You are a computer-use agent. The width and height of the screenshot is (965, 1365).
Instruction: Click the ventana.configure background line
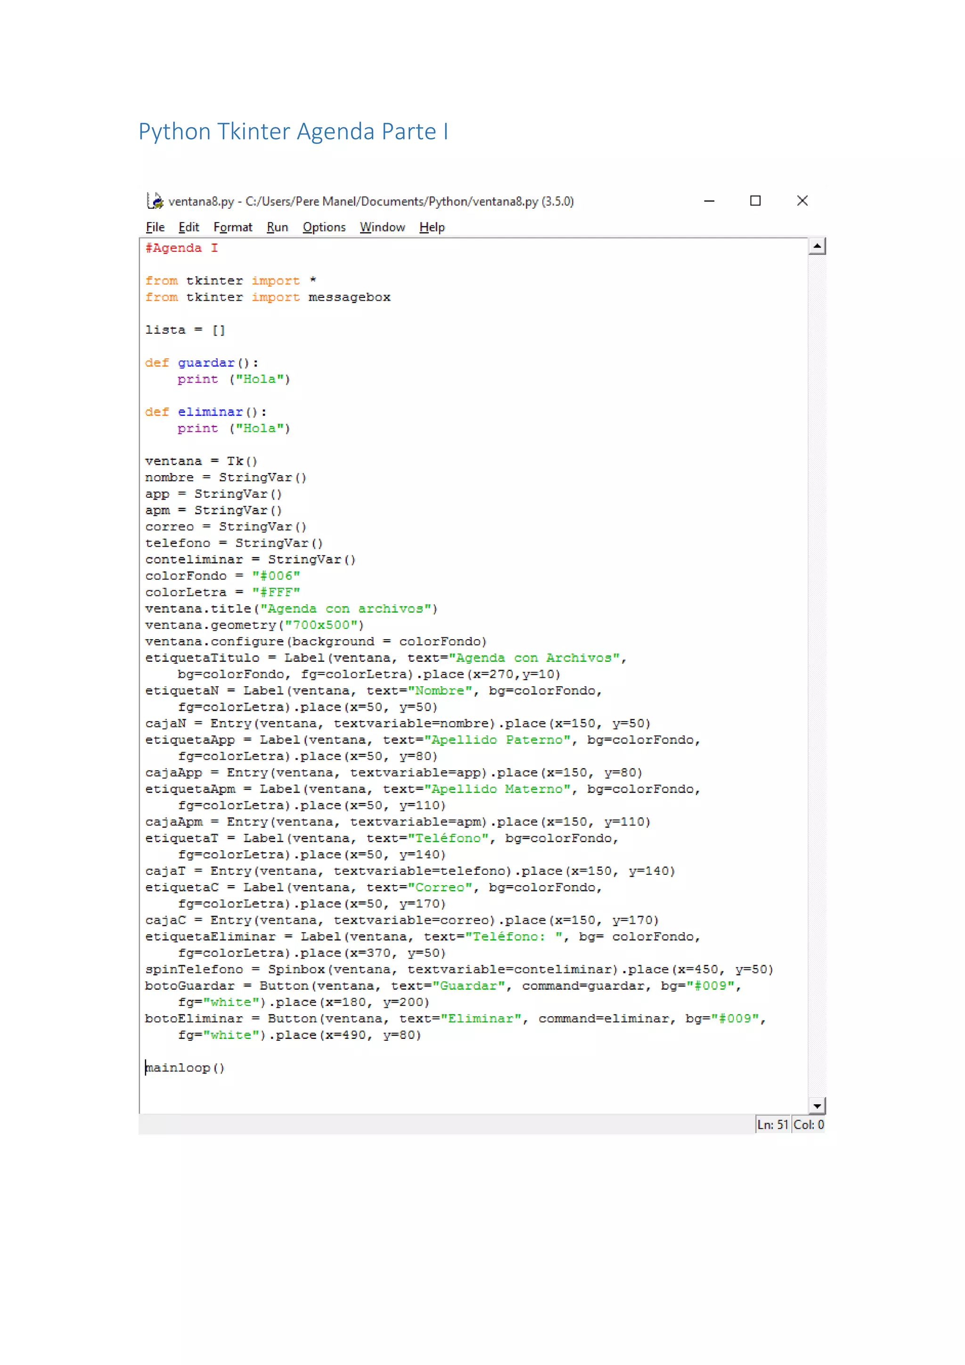pyautogui.click(x=316, y=641)
